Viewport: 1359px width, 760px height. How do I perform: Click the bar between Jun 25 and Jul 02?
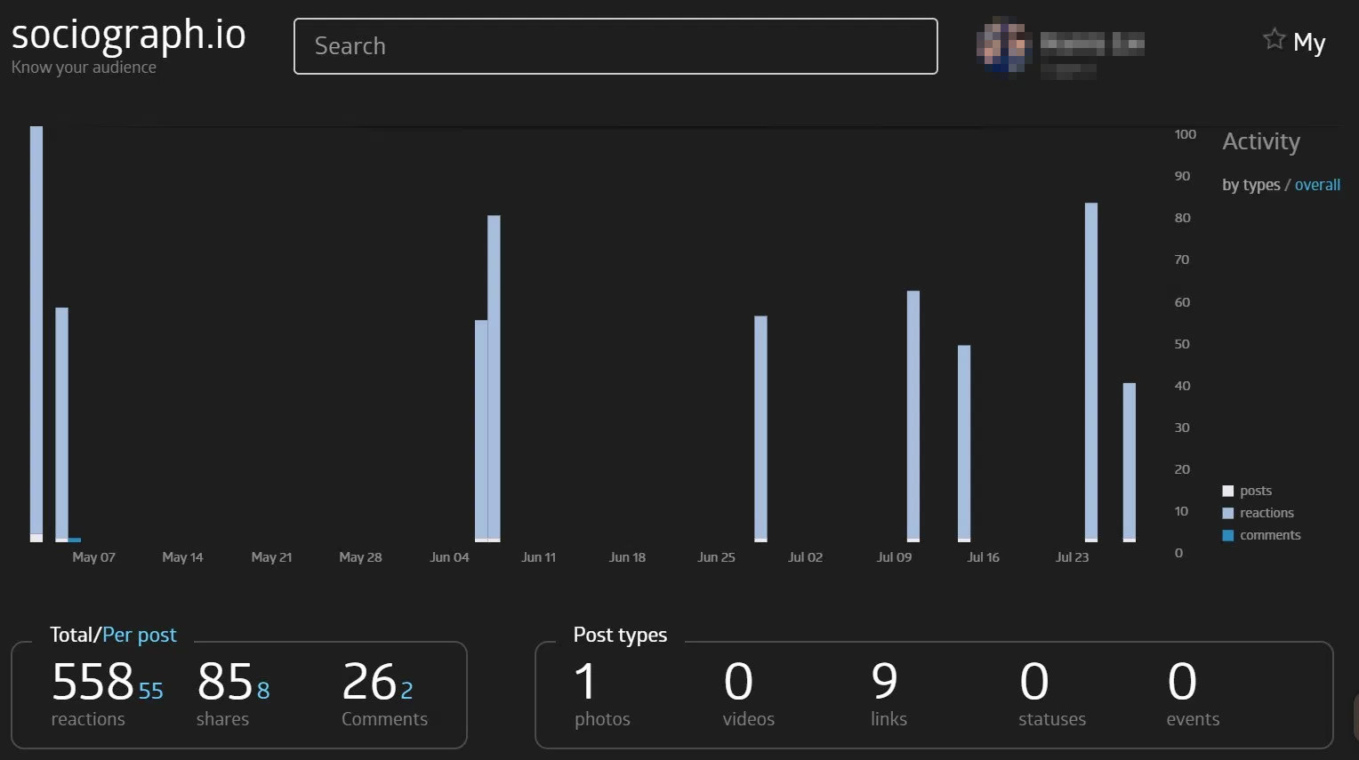coord(760,428)
